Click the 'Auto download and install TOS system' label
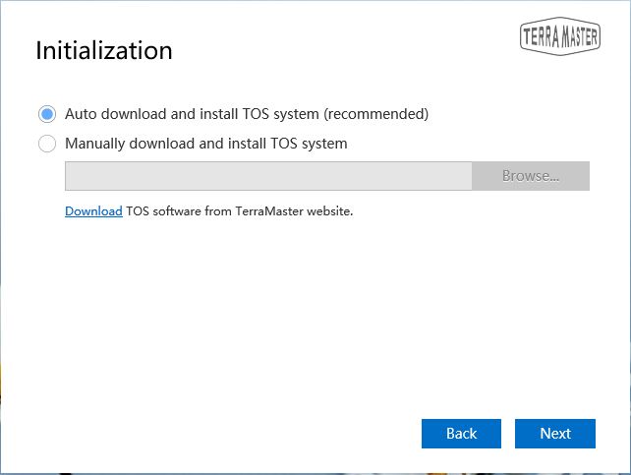The height and width of the screenshot is (475, 631). point(247,114)
